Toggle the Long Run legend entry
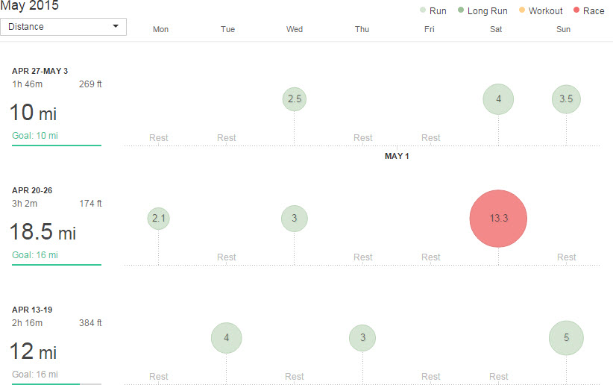Viewport: 613px width, 385px height. [x=483, y=11]
